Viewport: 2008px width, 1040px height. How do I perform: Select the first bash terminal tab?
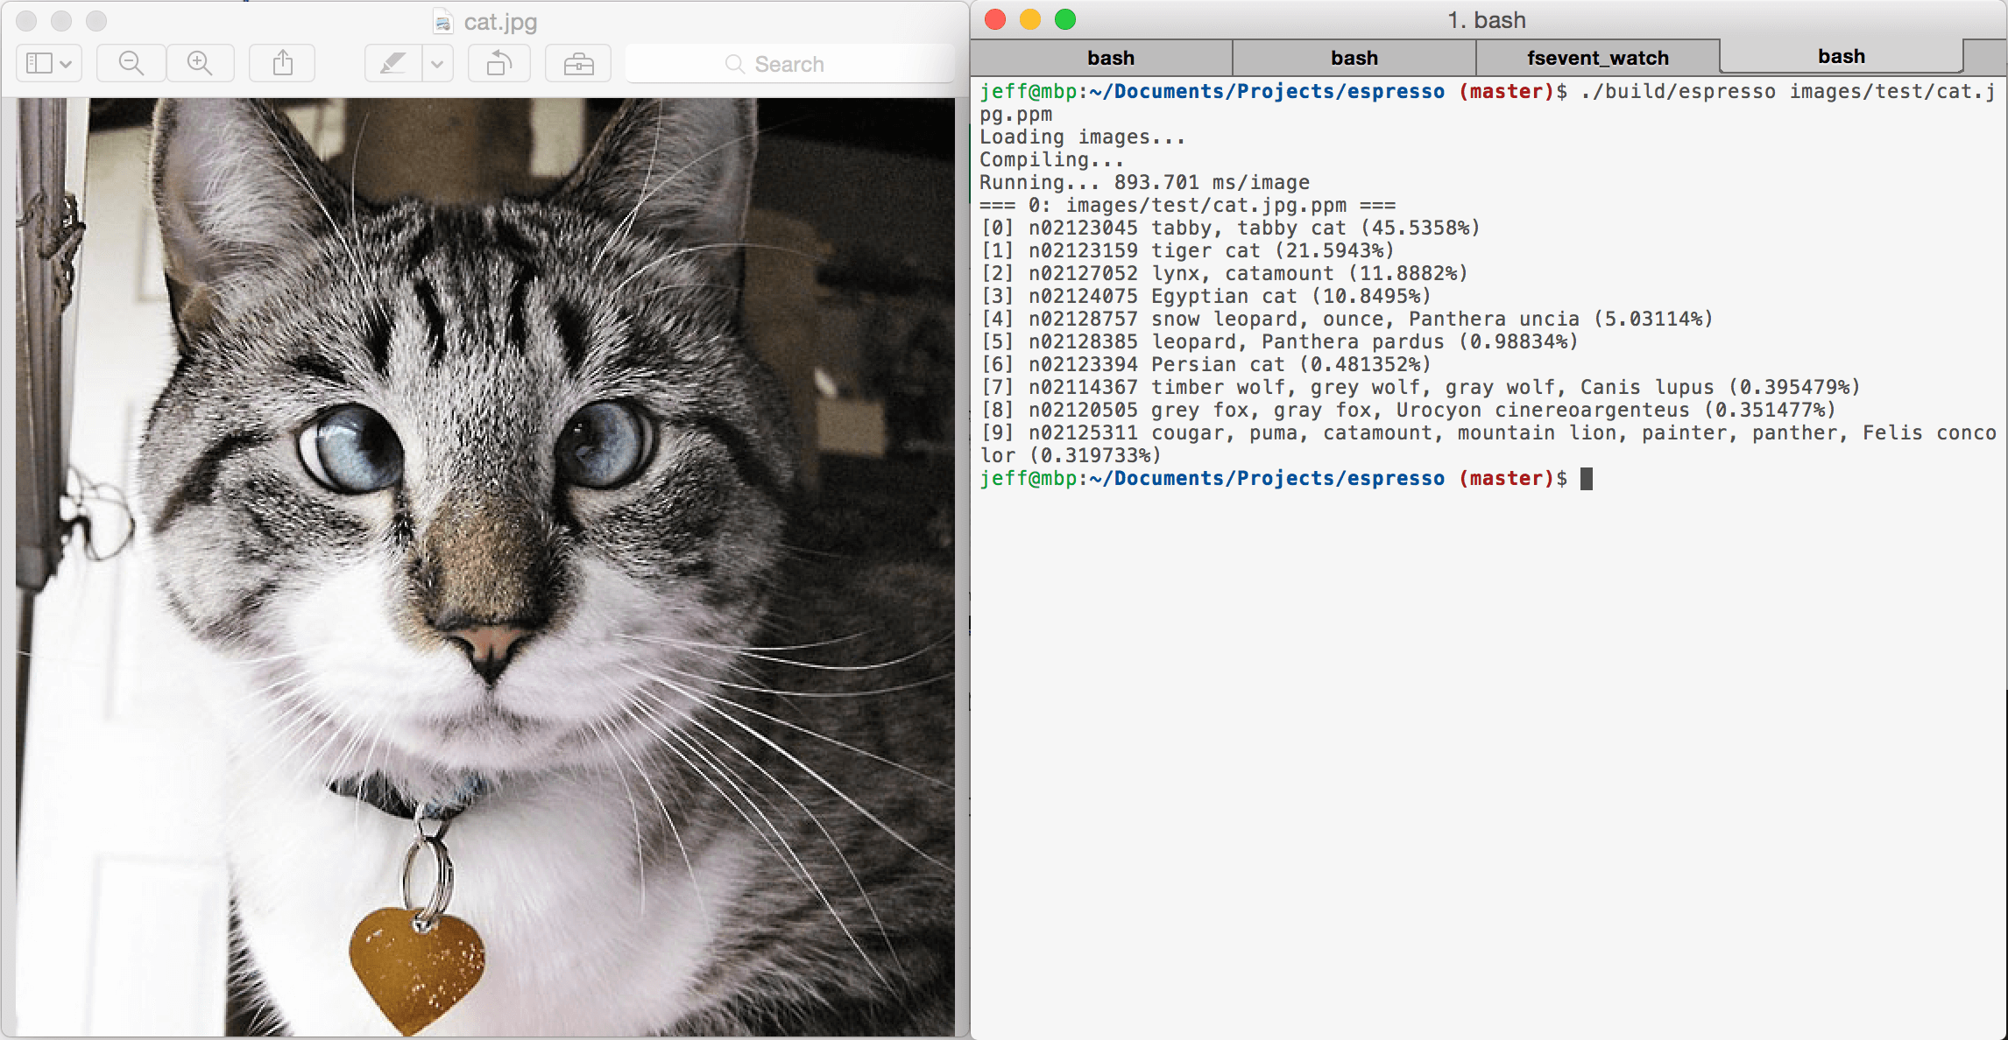(1110, 58)
